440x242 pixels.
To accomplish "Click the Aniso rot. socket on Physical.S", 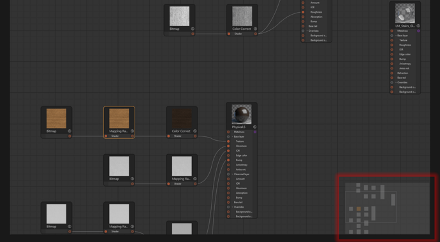I will 228,169.
